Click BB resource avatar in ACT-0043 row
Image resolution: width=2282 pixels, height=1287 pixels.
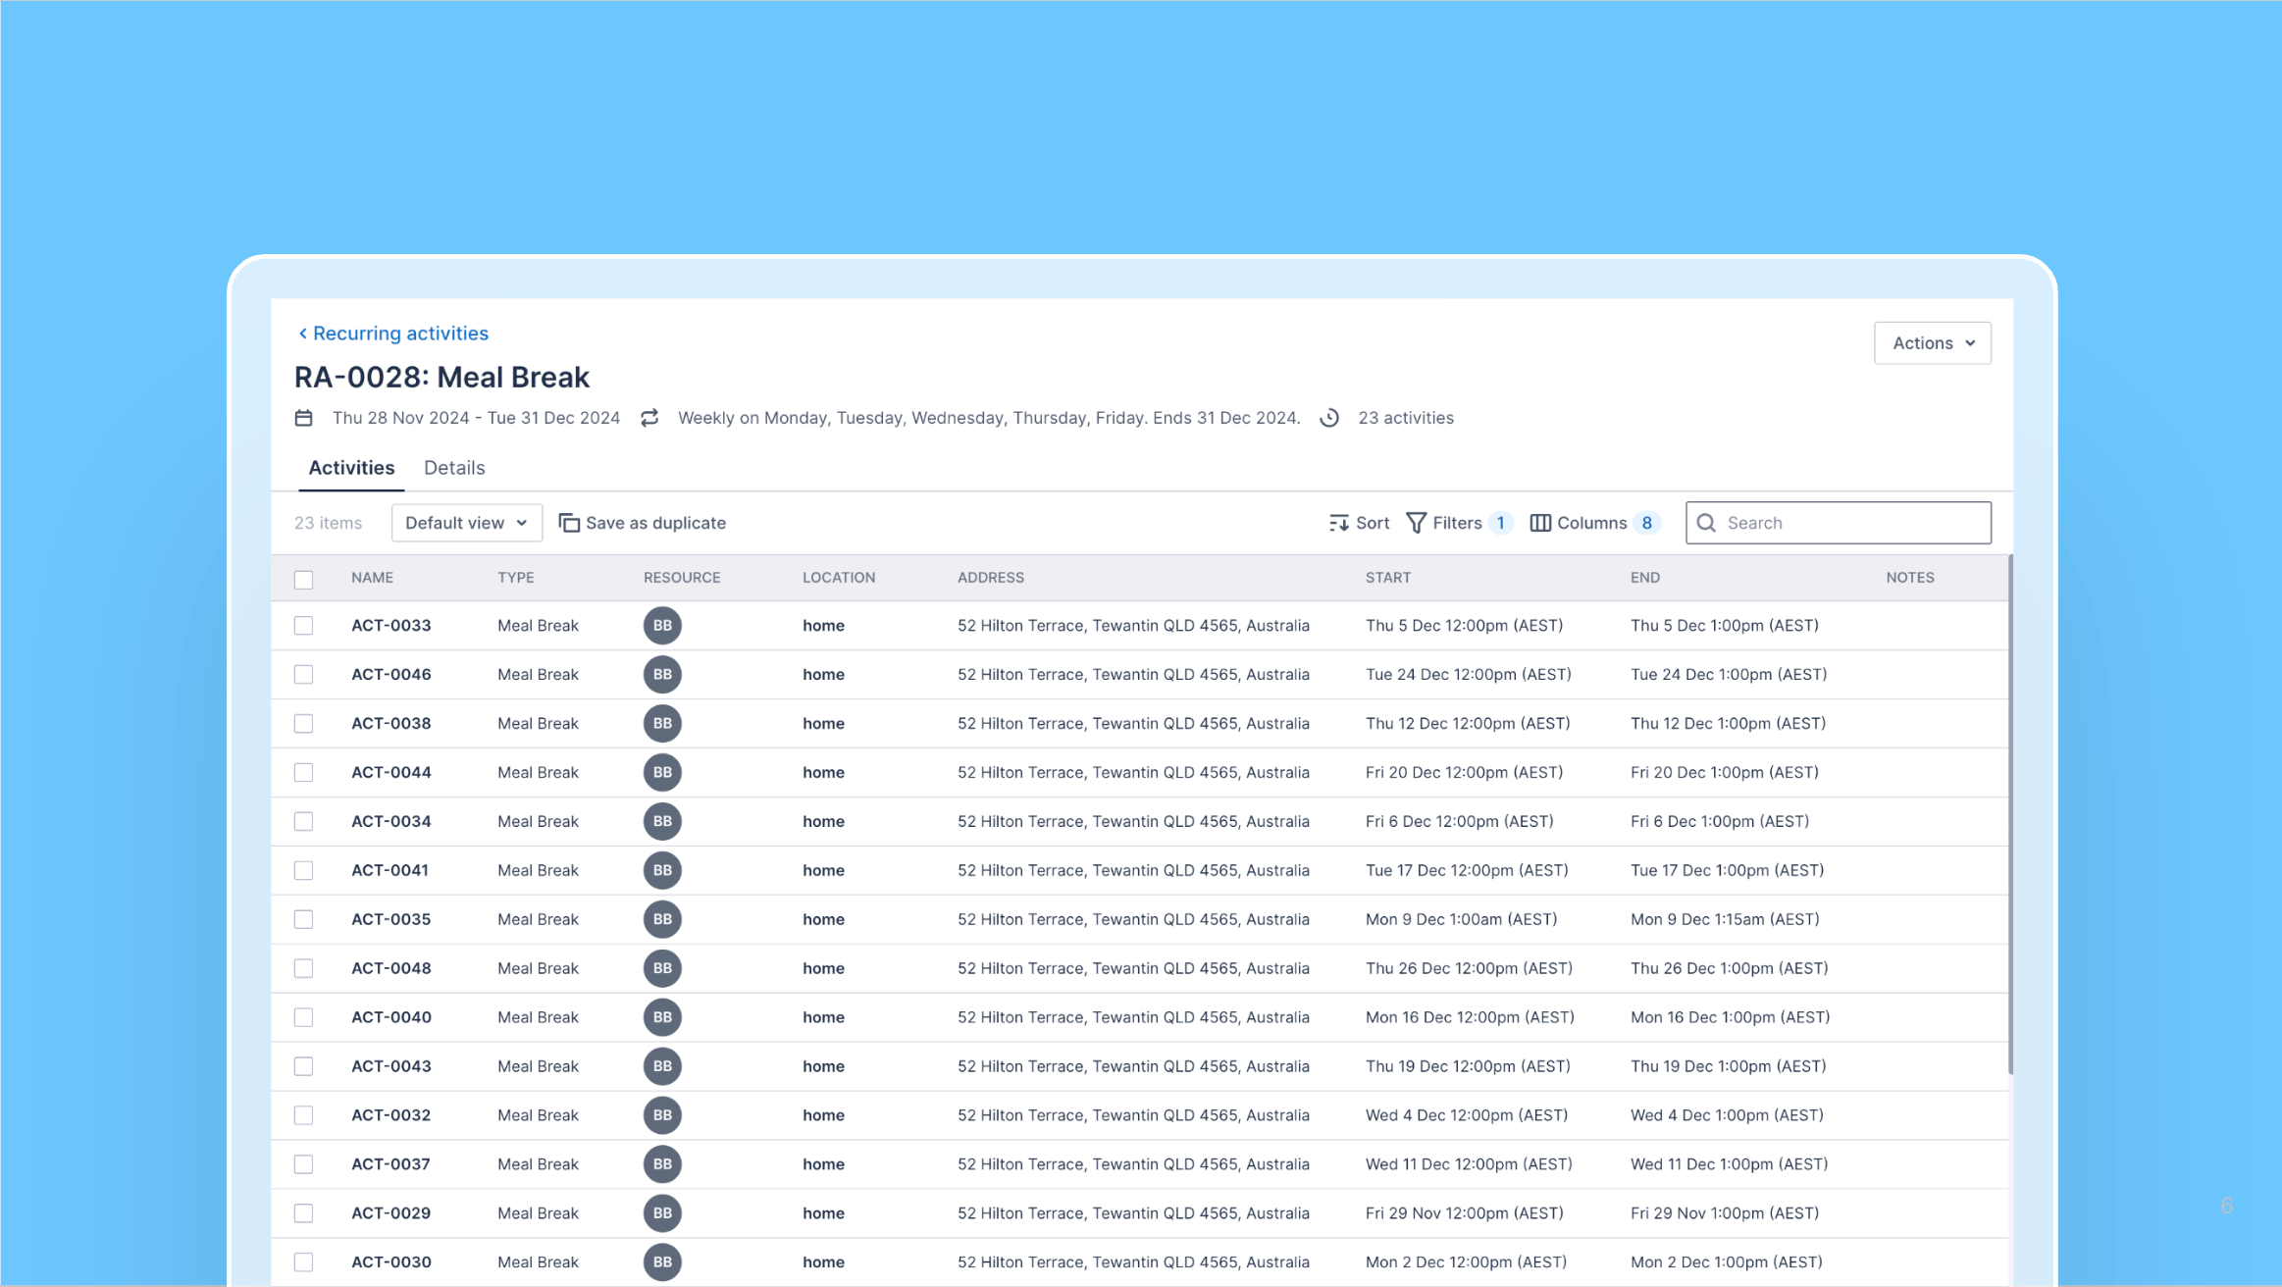click(x=662, y=1066)
